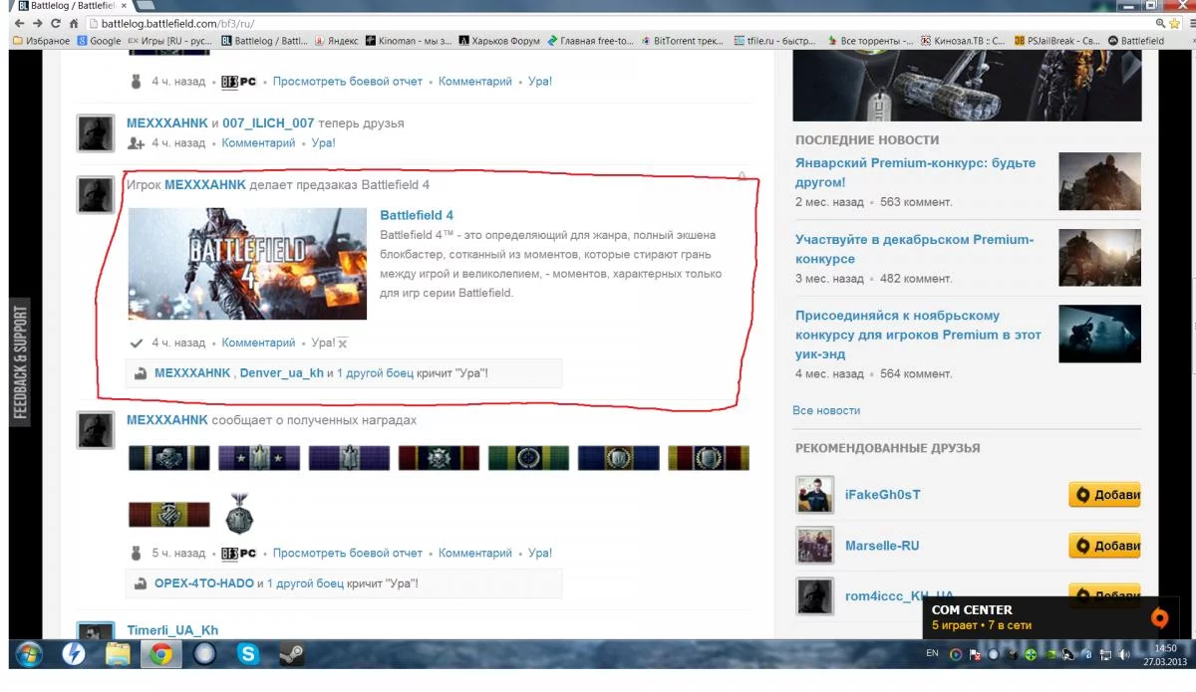
Task: Click the EN language indicator in tray
Action: pyautogui.click(x=932, y=653)
